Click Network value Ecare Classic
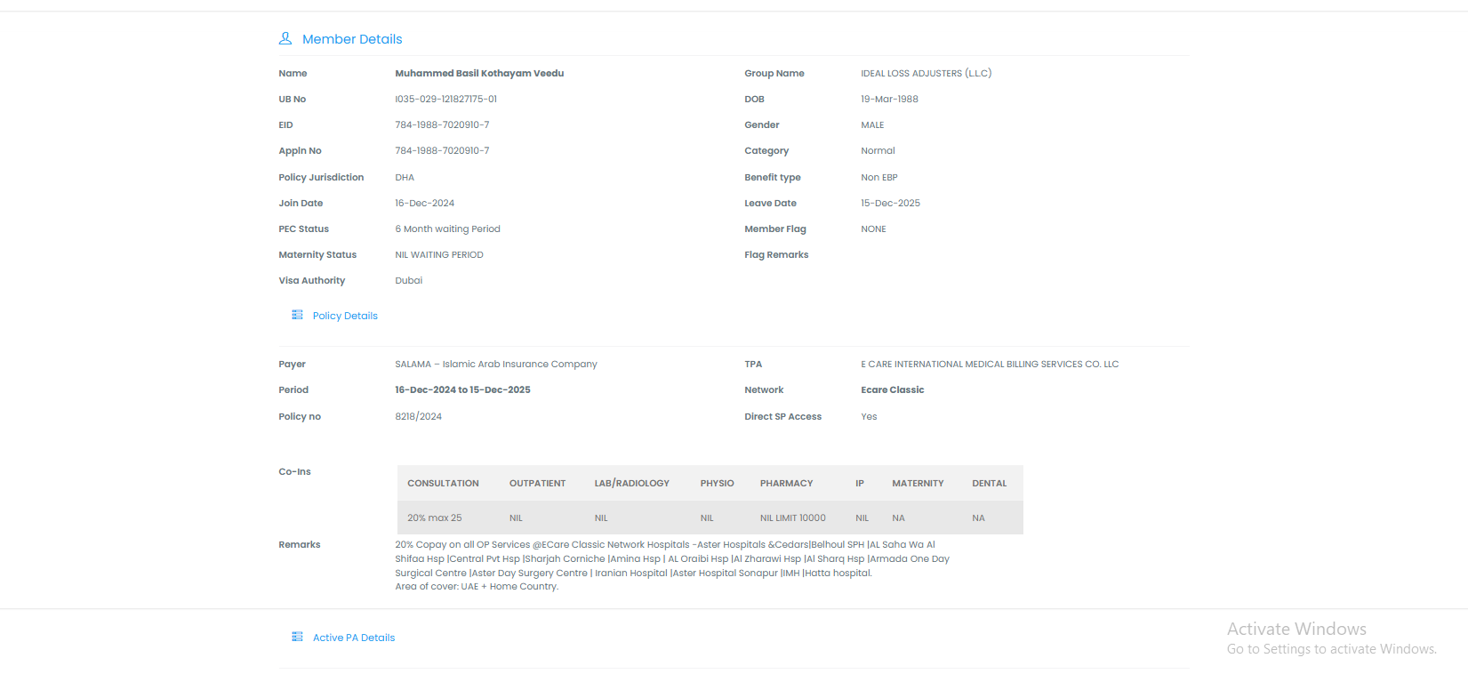 (x=893, y=389)
